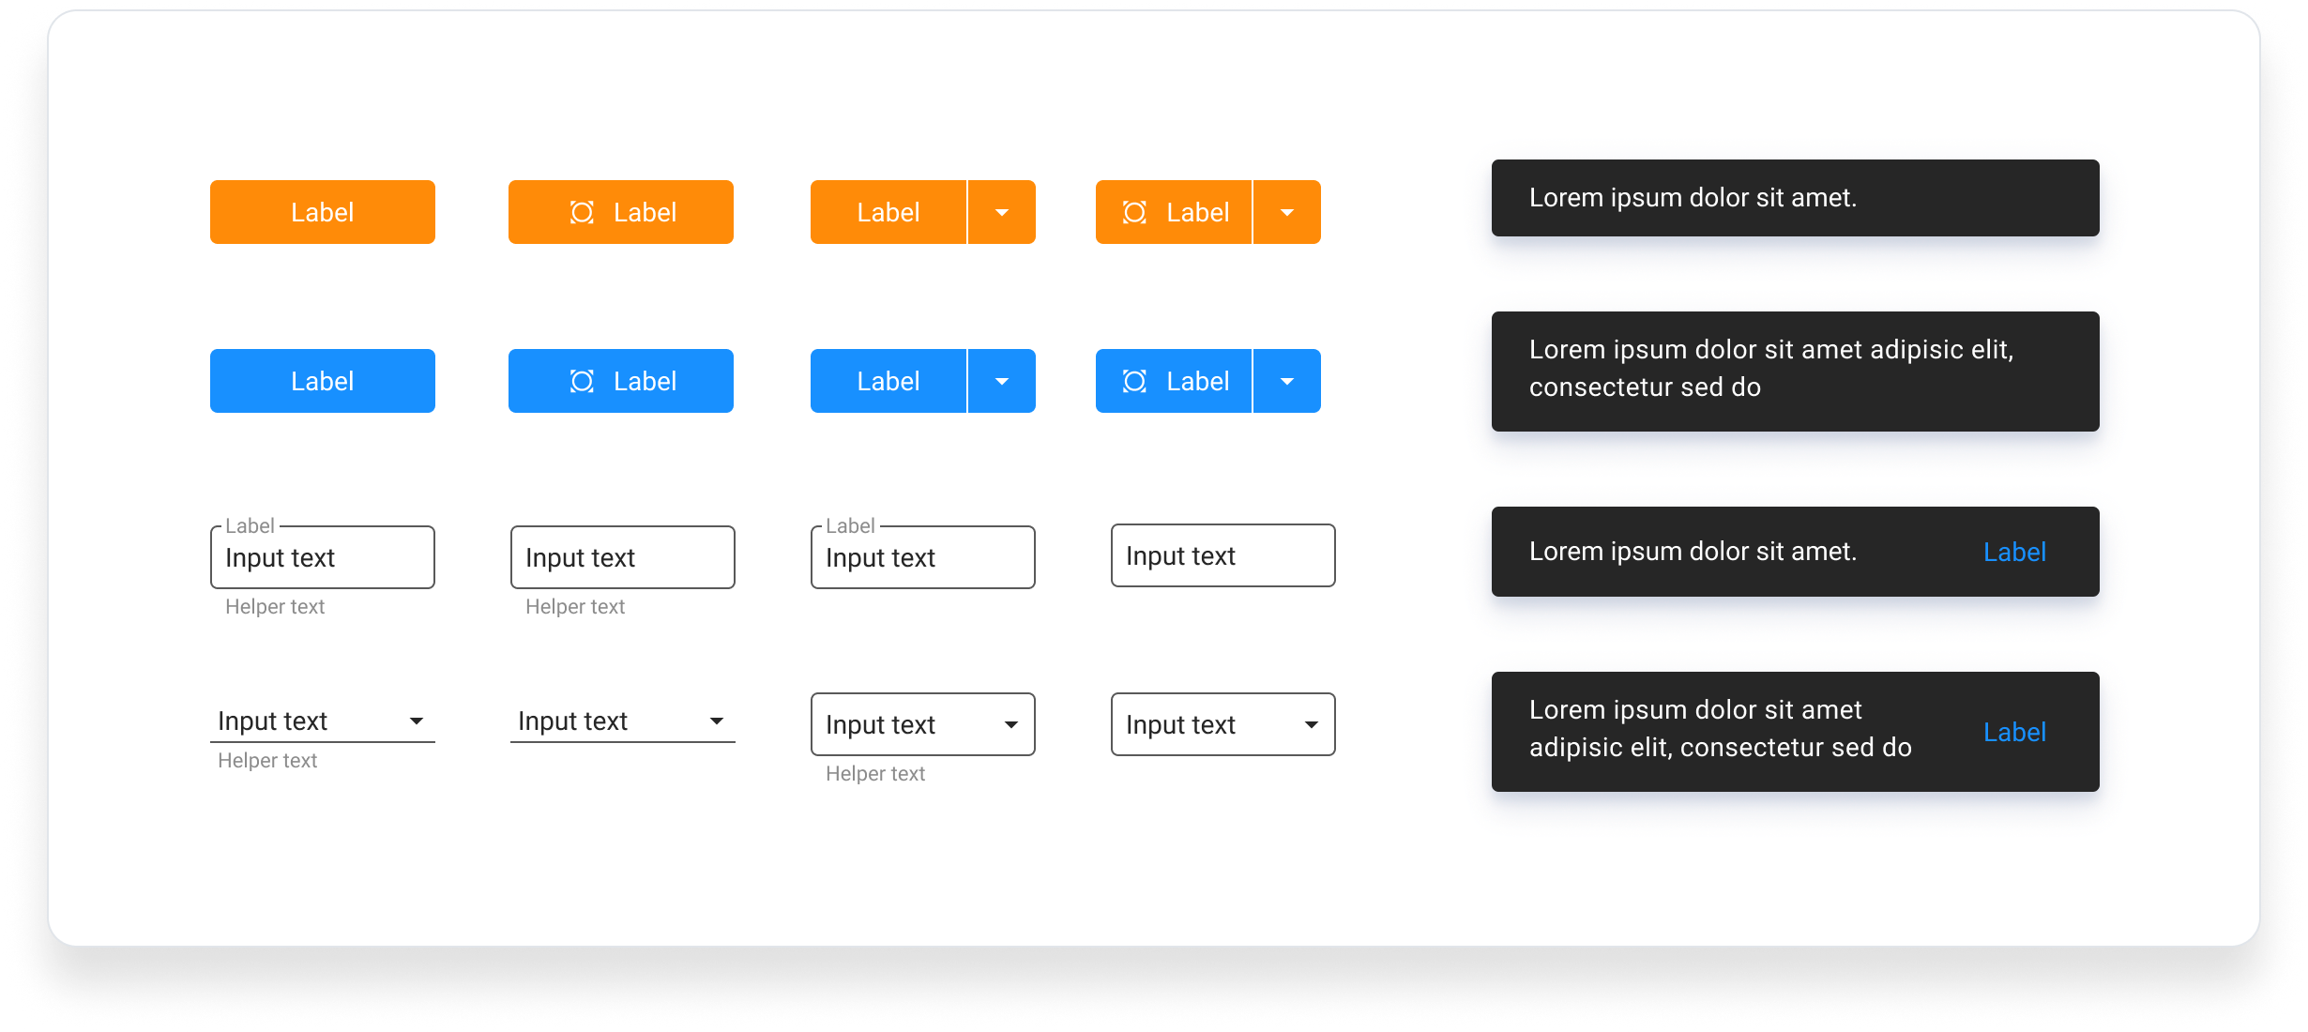Focus the outlined input with both a Label and helper text
The width and height of the screenshot is (2308, 1032).
[x=322, y=558]
